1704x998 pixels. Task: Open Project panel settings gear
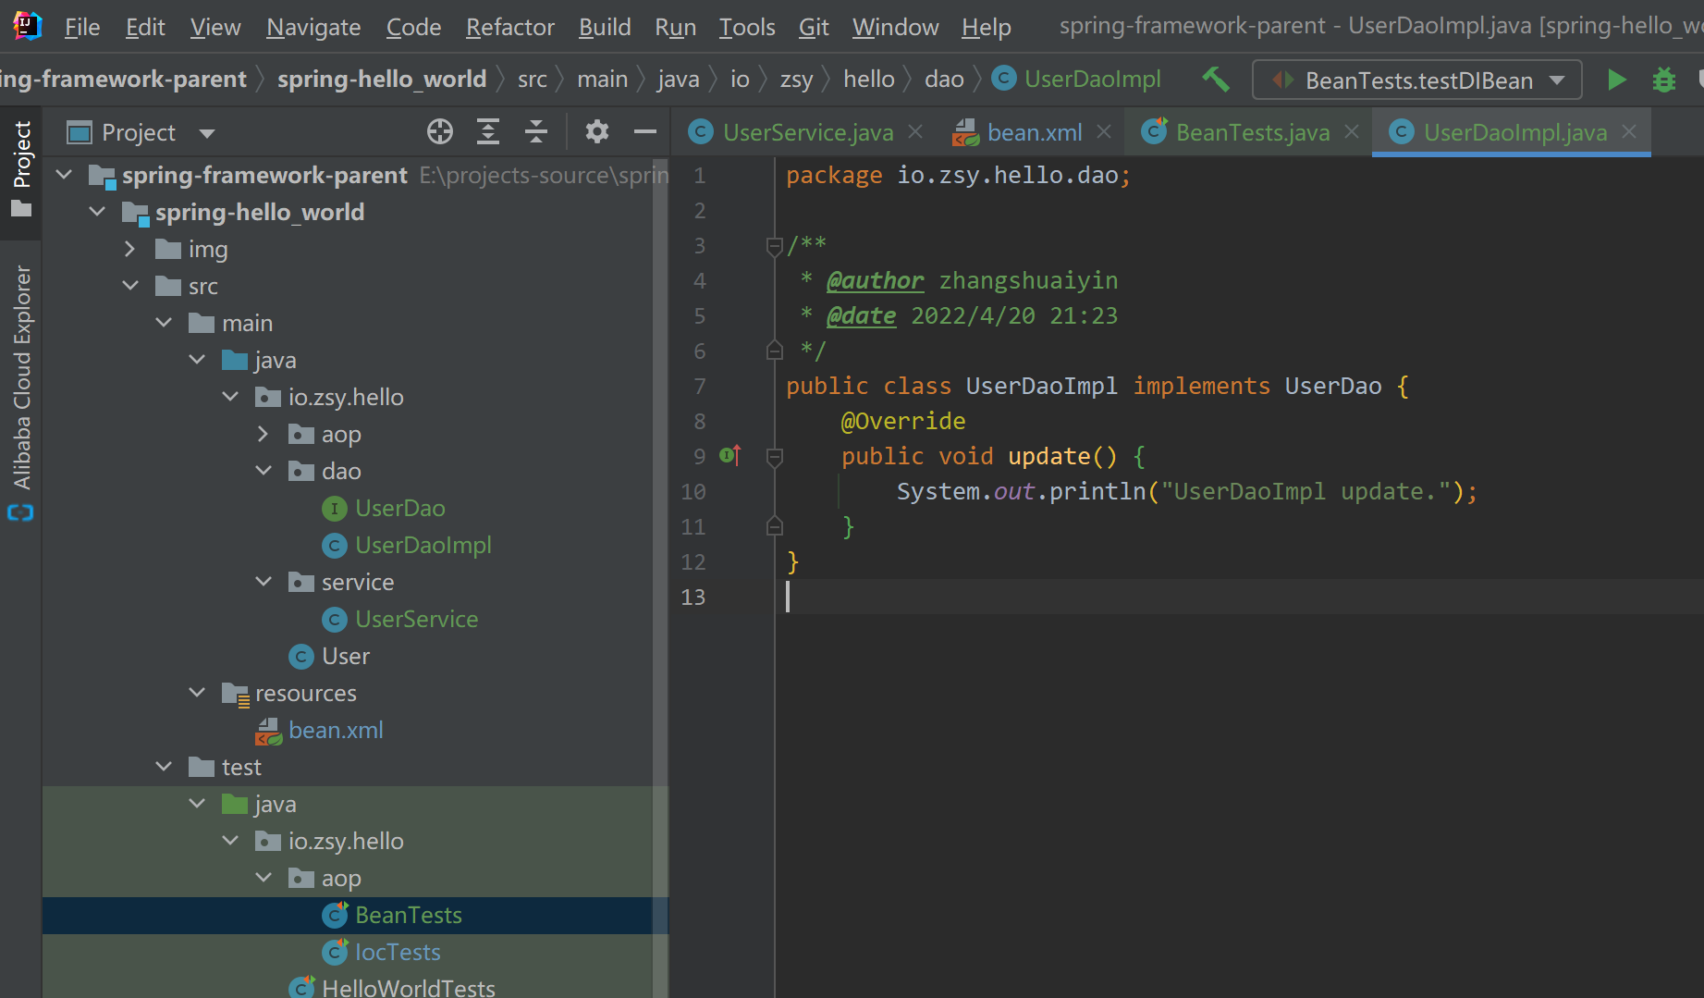pyautogui.click(x=597, y=132)
